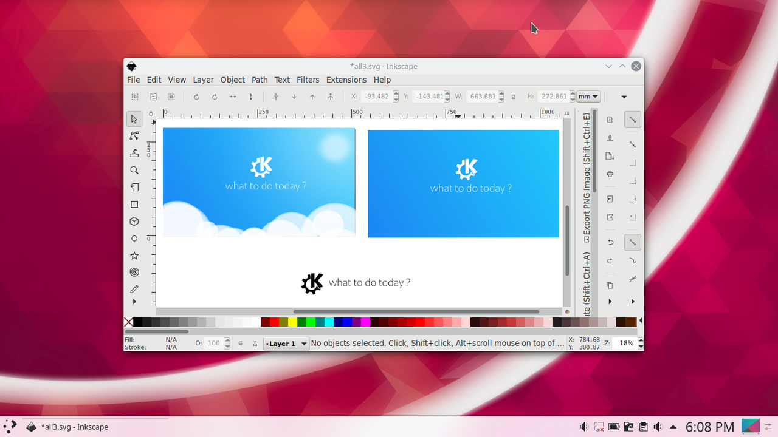
Task: Expand snap bar overflow arrow
Action: [633, 302]
